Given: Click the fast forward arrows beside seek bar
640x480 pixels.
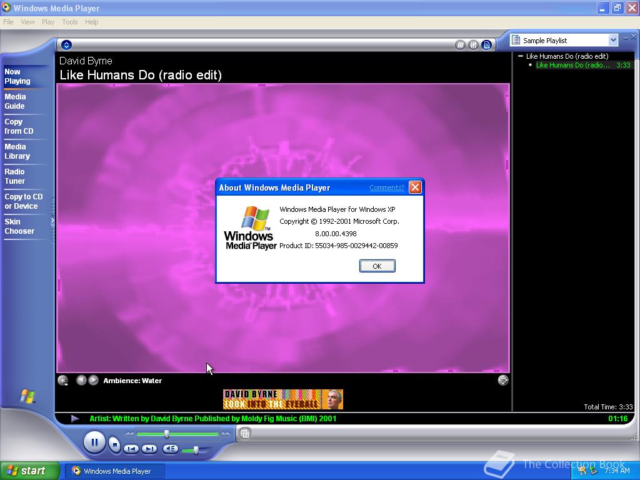Looking at the screenshot, I should coord(226,434).
